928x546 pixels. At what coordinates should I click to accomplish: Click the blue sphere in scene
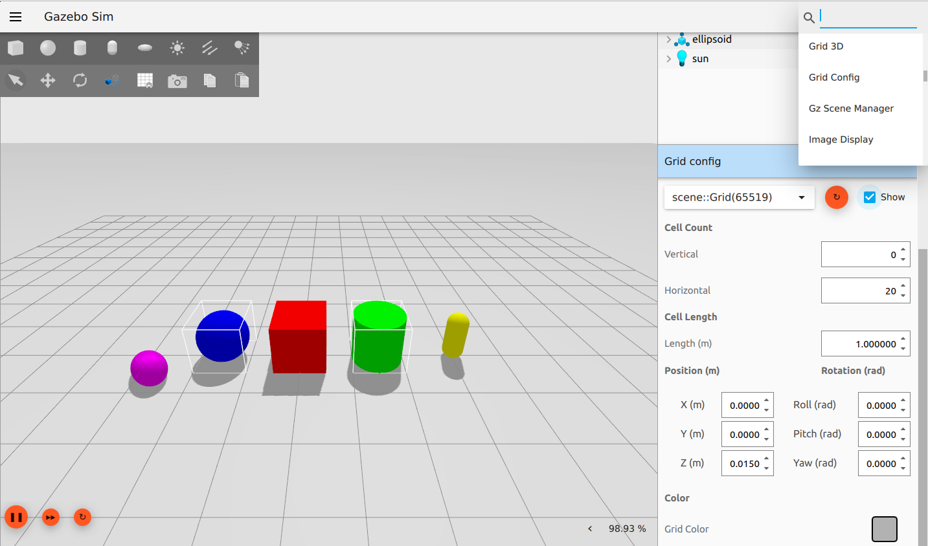point(222,336)
